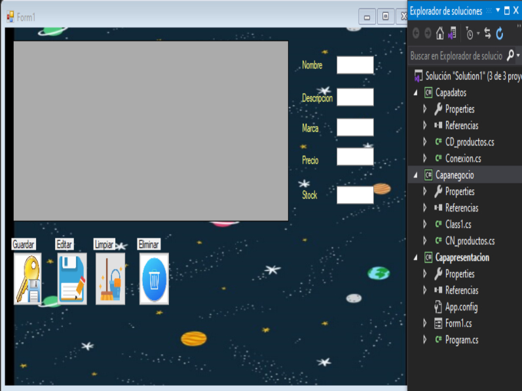Image resolution: width=522 pixels, height=391 pixels.
Task: Collapse the Capadatos project node
Action: pyautogui.click(x=415, y=93)
